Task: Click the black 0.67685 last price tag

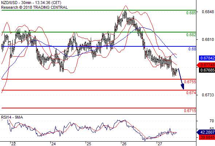Action: [207, 70]
